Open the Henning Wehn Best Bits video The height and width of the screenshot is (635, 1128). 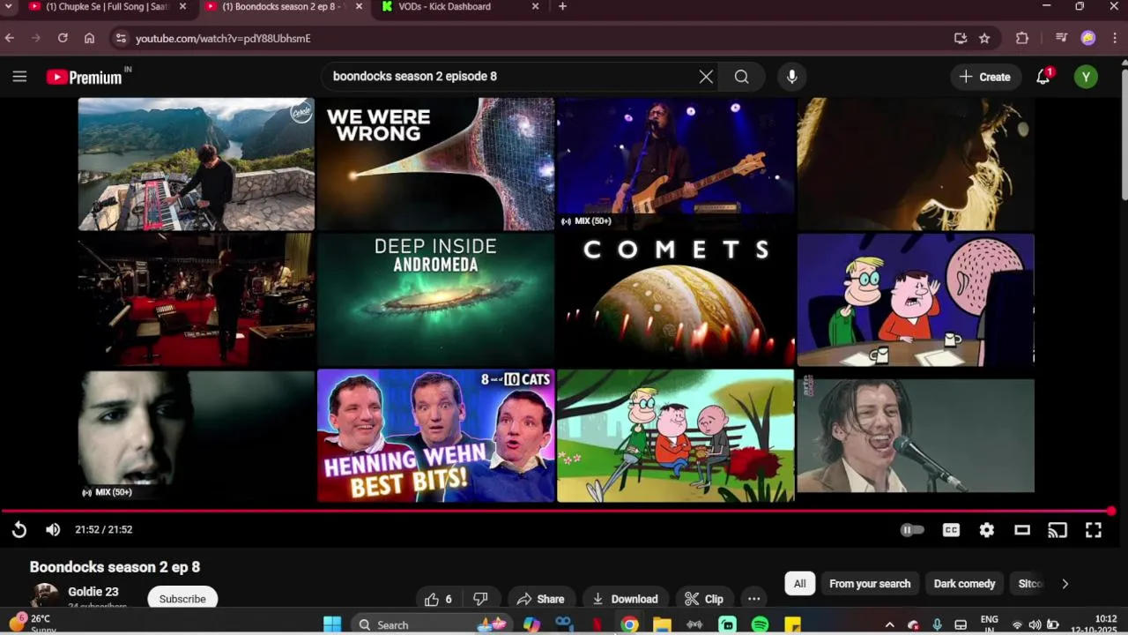[435, 436]
